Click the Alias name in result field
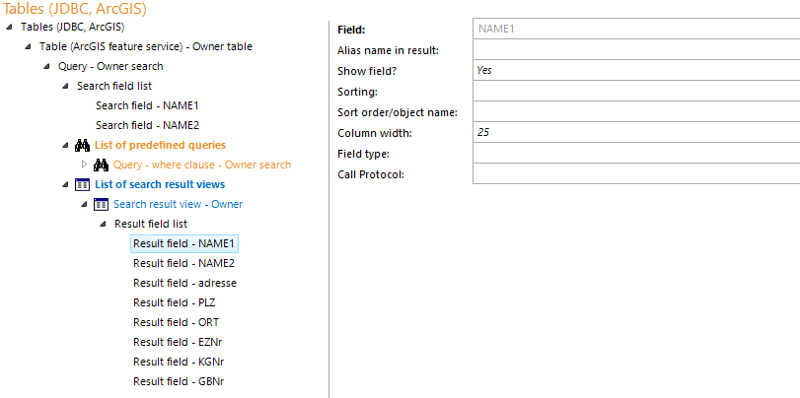The image size is (800, 398). point(636,49)
